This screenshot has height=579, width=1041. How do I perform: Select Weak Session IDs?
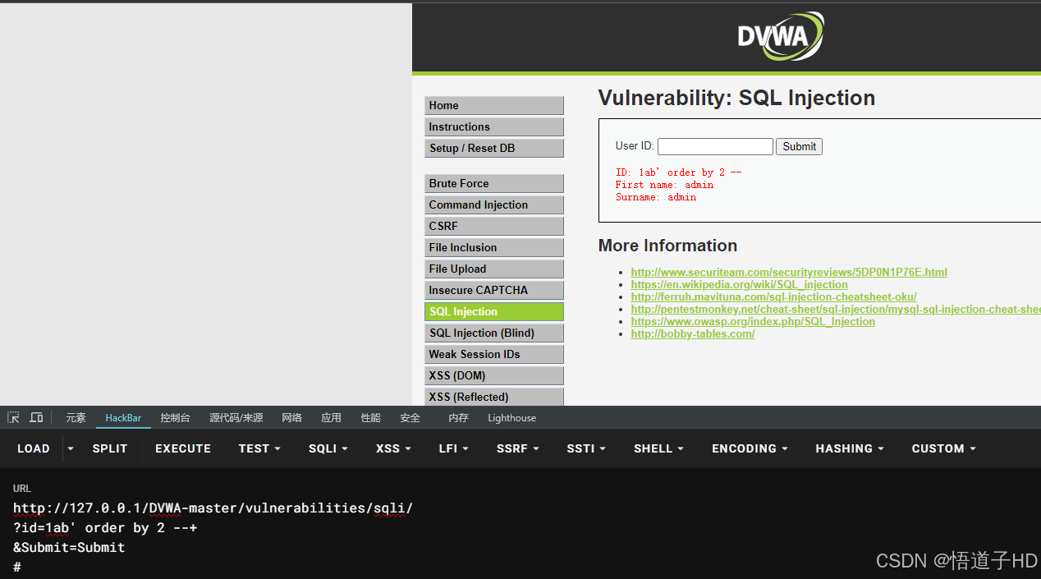coord(494,354)
